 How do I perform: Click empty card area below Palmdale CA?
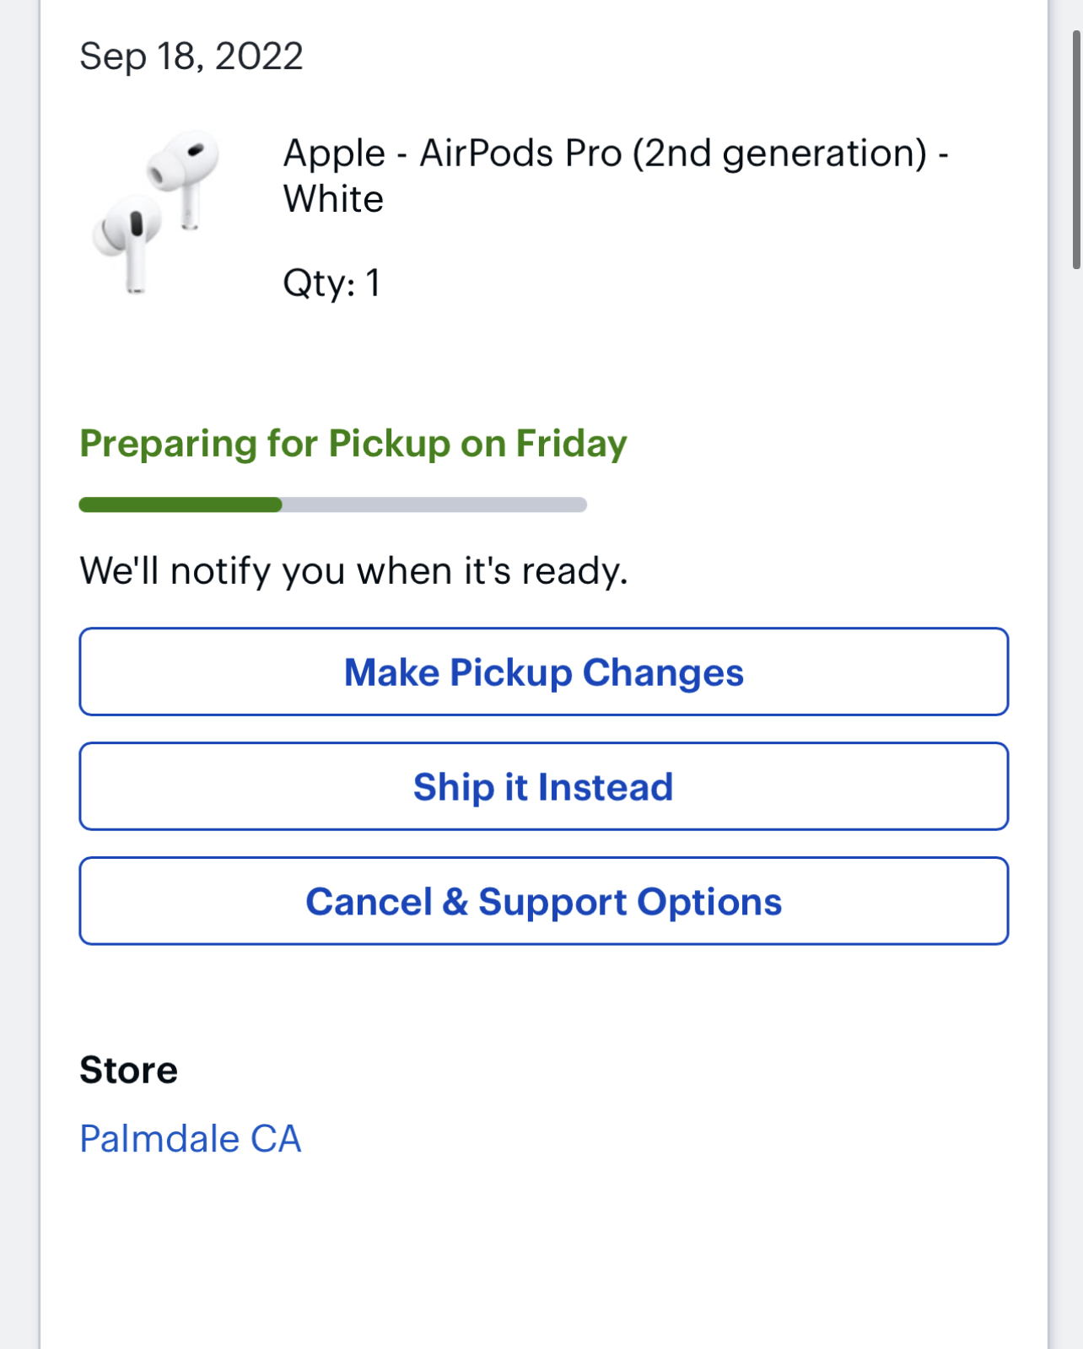(x=544, y=1257)
